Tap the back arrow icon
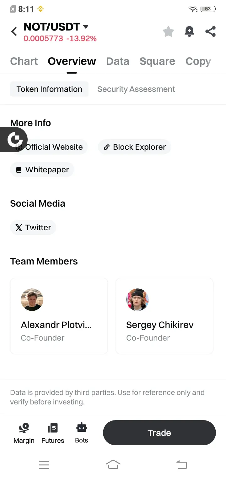This screenshot has width=226, height=478. 14,31
